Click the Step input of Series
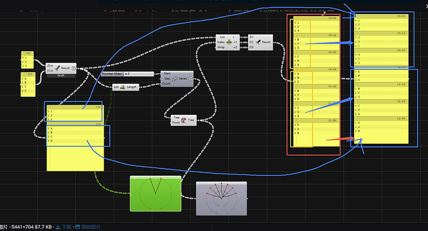This screenshot has height=231, width=428. (x=167, y=79)
